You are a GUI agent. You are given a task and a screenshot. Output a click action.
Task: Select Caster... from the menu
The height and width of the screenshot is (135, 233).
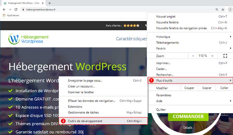click(190, 69)
